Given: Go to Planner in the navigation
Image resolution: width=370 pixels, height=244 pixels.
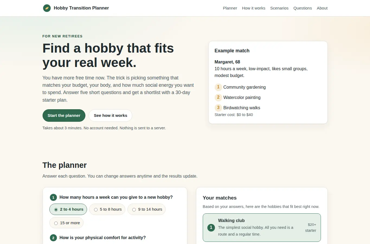Looking at the screenshot, I should [230, 8].
